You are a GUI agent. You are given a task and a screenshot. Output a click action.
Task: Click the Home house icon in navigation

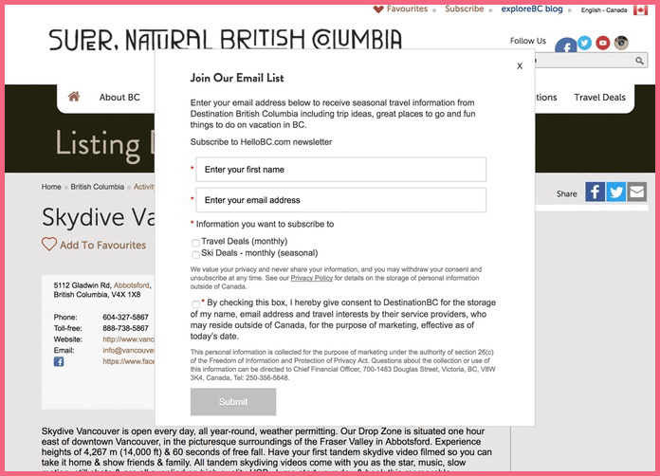[x=74, y=97]
